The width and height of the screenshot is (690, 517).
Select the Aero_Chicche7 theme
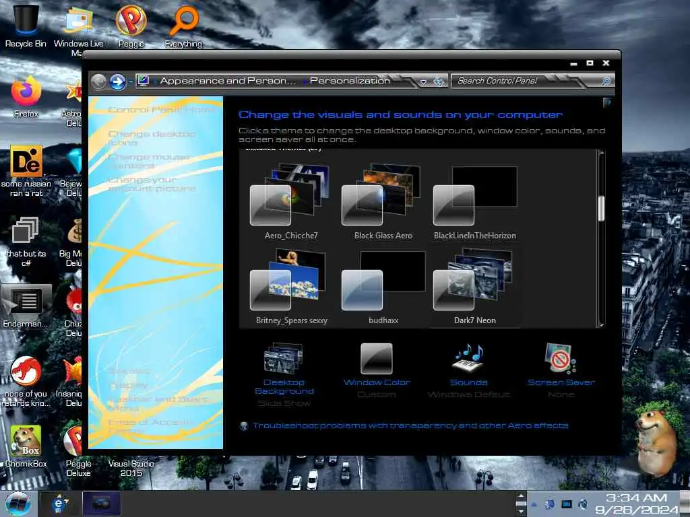tap(290, 202)
